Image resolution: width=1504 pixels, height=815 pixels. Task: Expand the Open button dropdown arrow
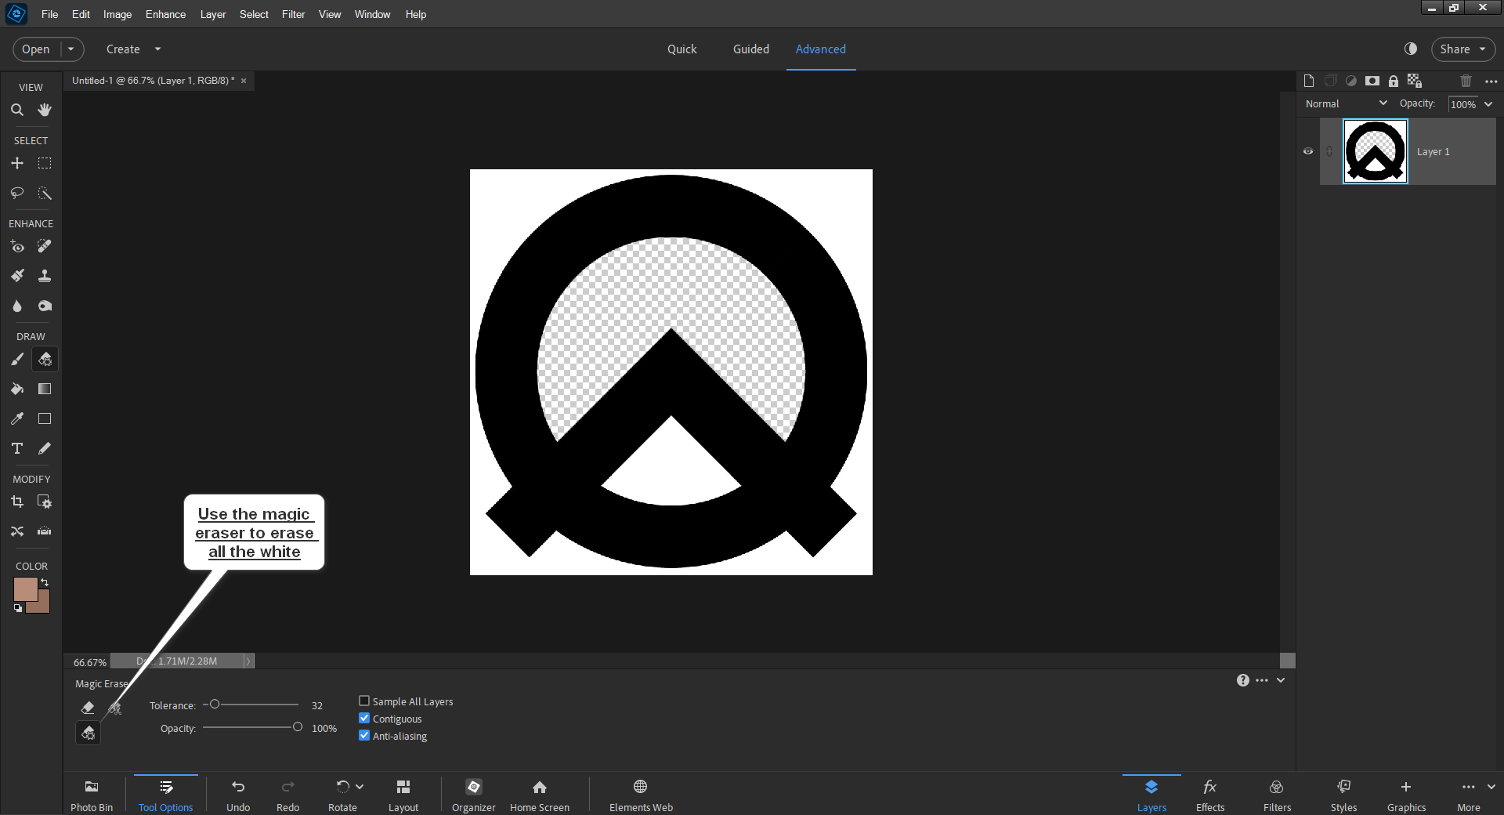(x=70, y=49)
